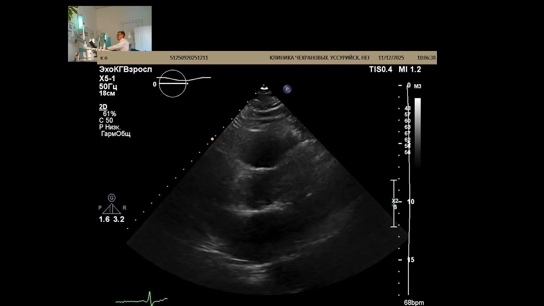Open the webcam video thumbnail
Screen dimensions: 544x306
(110, 34)
